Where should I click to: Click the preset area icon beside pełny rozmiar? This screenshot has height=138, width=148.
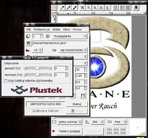[54, 122]
